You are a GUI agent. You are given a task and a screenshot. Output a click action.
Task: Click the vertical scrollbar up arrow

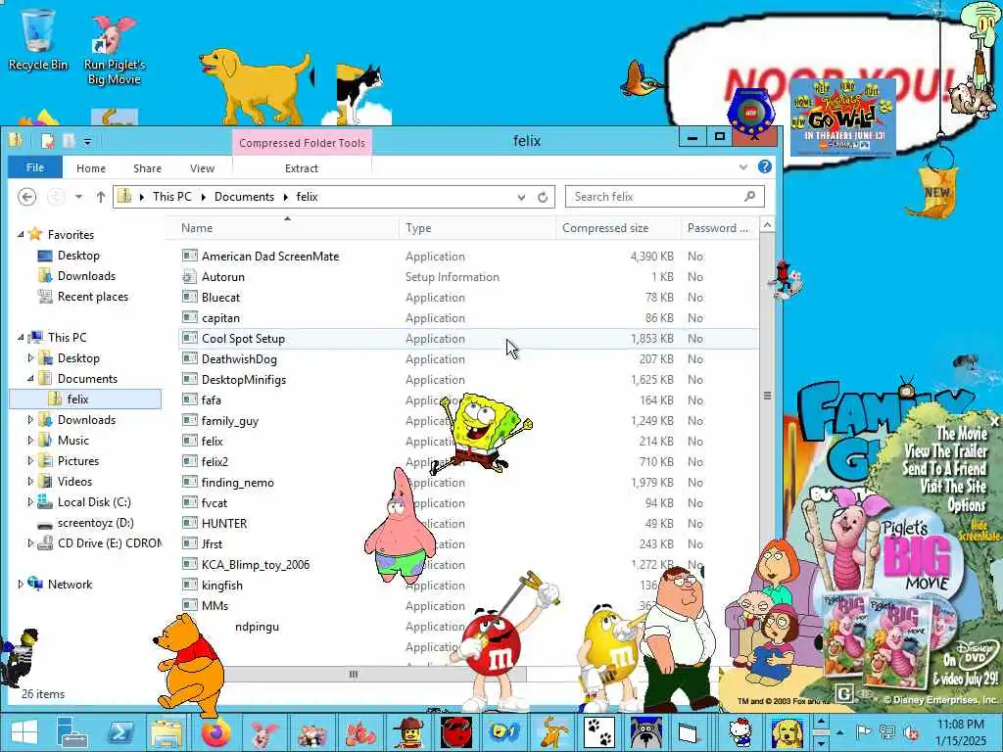(x=767, y=225)
